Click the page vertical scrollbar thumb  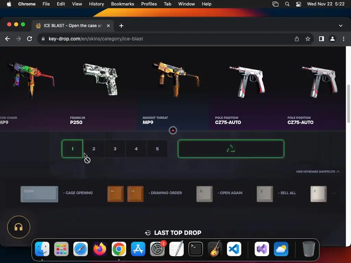(x=348, y=103)
